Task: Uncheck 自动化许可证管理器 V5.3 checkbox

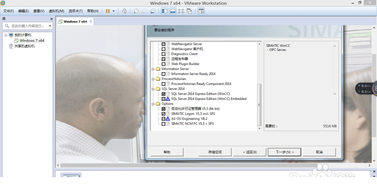Action: pos(164,109)
